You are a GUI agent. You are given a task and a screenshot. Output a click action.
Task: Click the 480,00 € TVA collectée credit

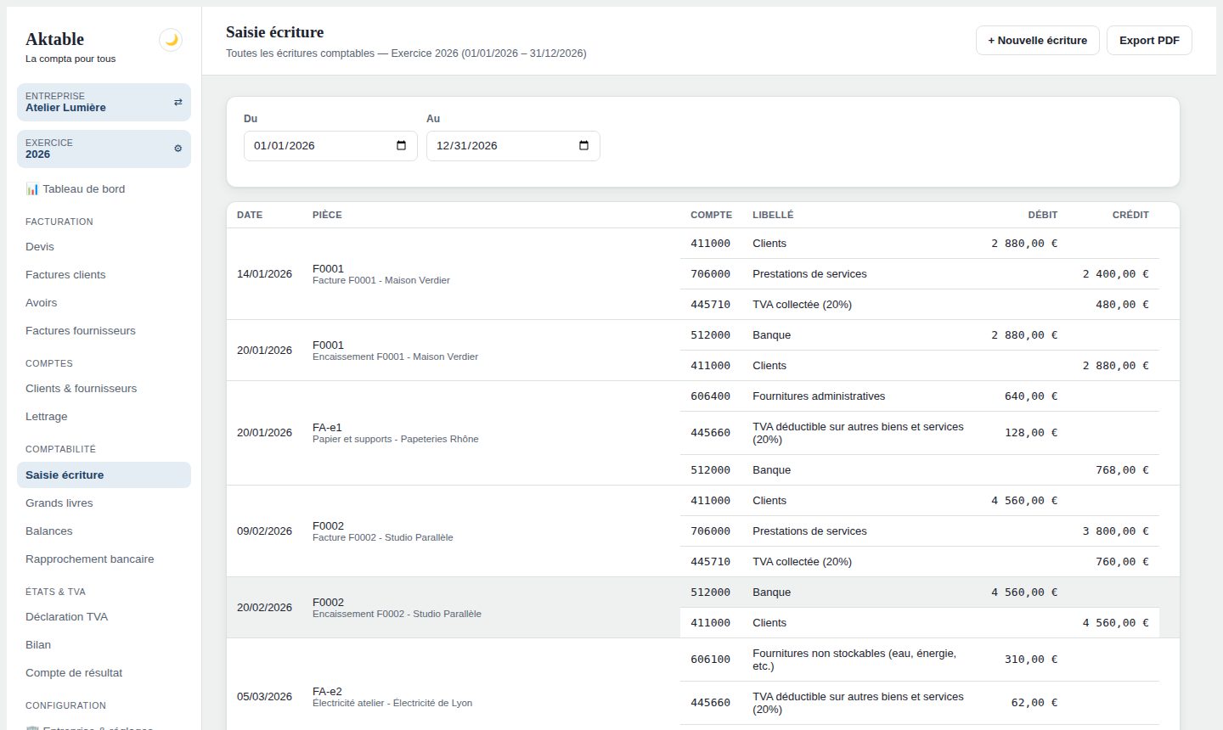point(1122,305)
